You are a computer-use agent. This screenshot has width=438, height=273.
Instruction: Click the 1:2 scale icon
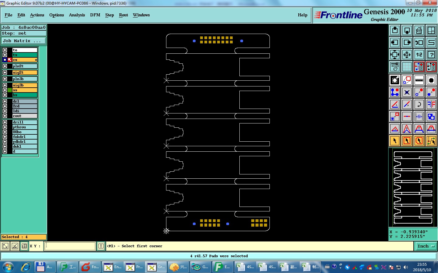tap(419, 55)
